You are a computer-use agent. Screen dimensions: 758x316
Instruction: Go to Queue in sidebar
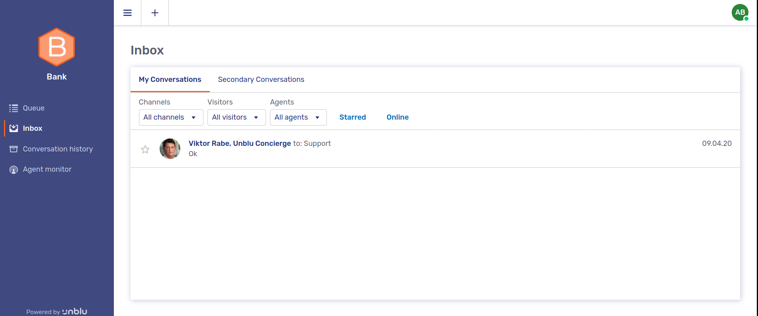tap(34, 108)
